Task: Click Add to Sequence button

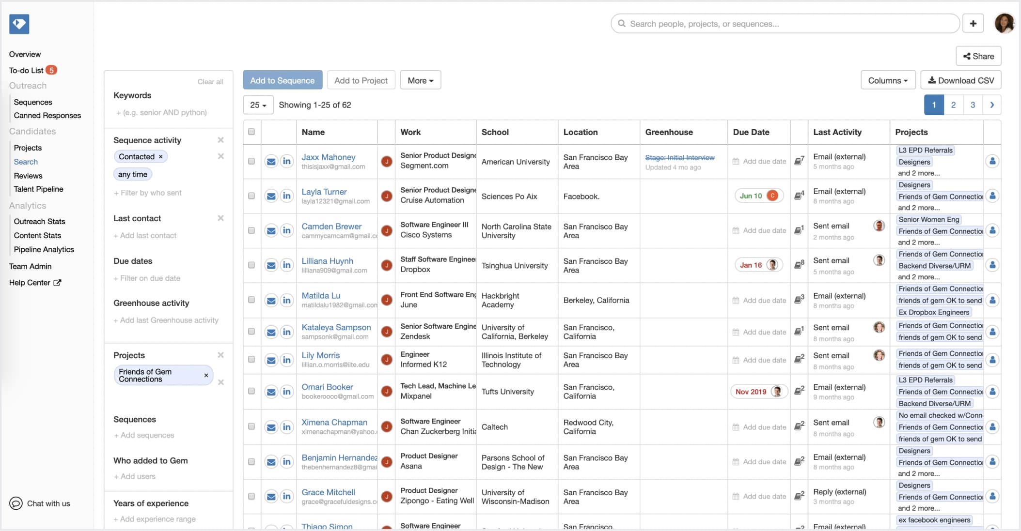Action: (282, 80)
